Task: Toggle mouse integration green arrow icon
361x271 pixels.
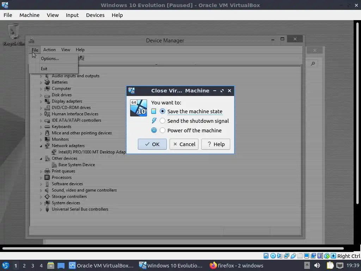Action: pos(327,256)
